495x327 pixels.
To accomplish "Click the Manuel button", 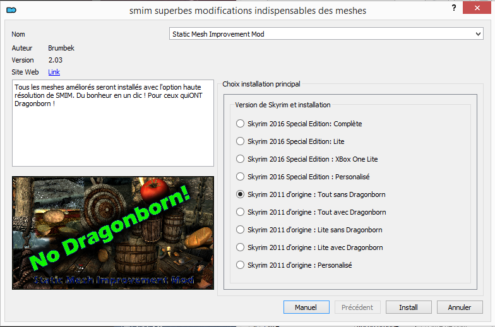I will 306,307.
